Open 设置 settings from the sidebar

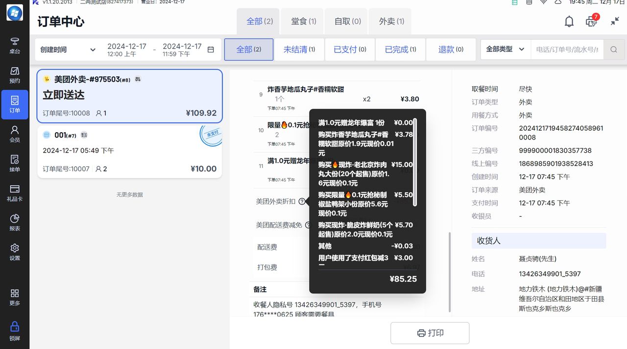[15, 252]
